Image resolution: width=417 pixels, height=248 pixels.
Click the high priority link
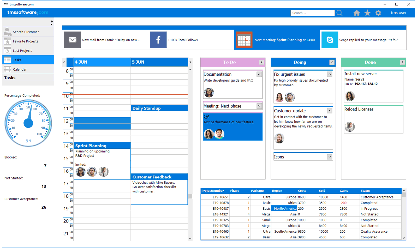pyautogui.click(x=288, y=81)
